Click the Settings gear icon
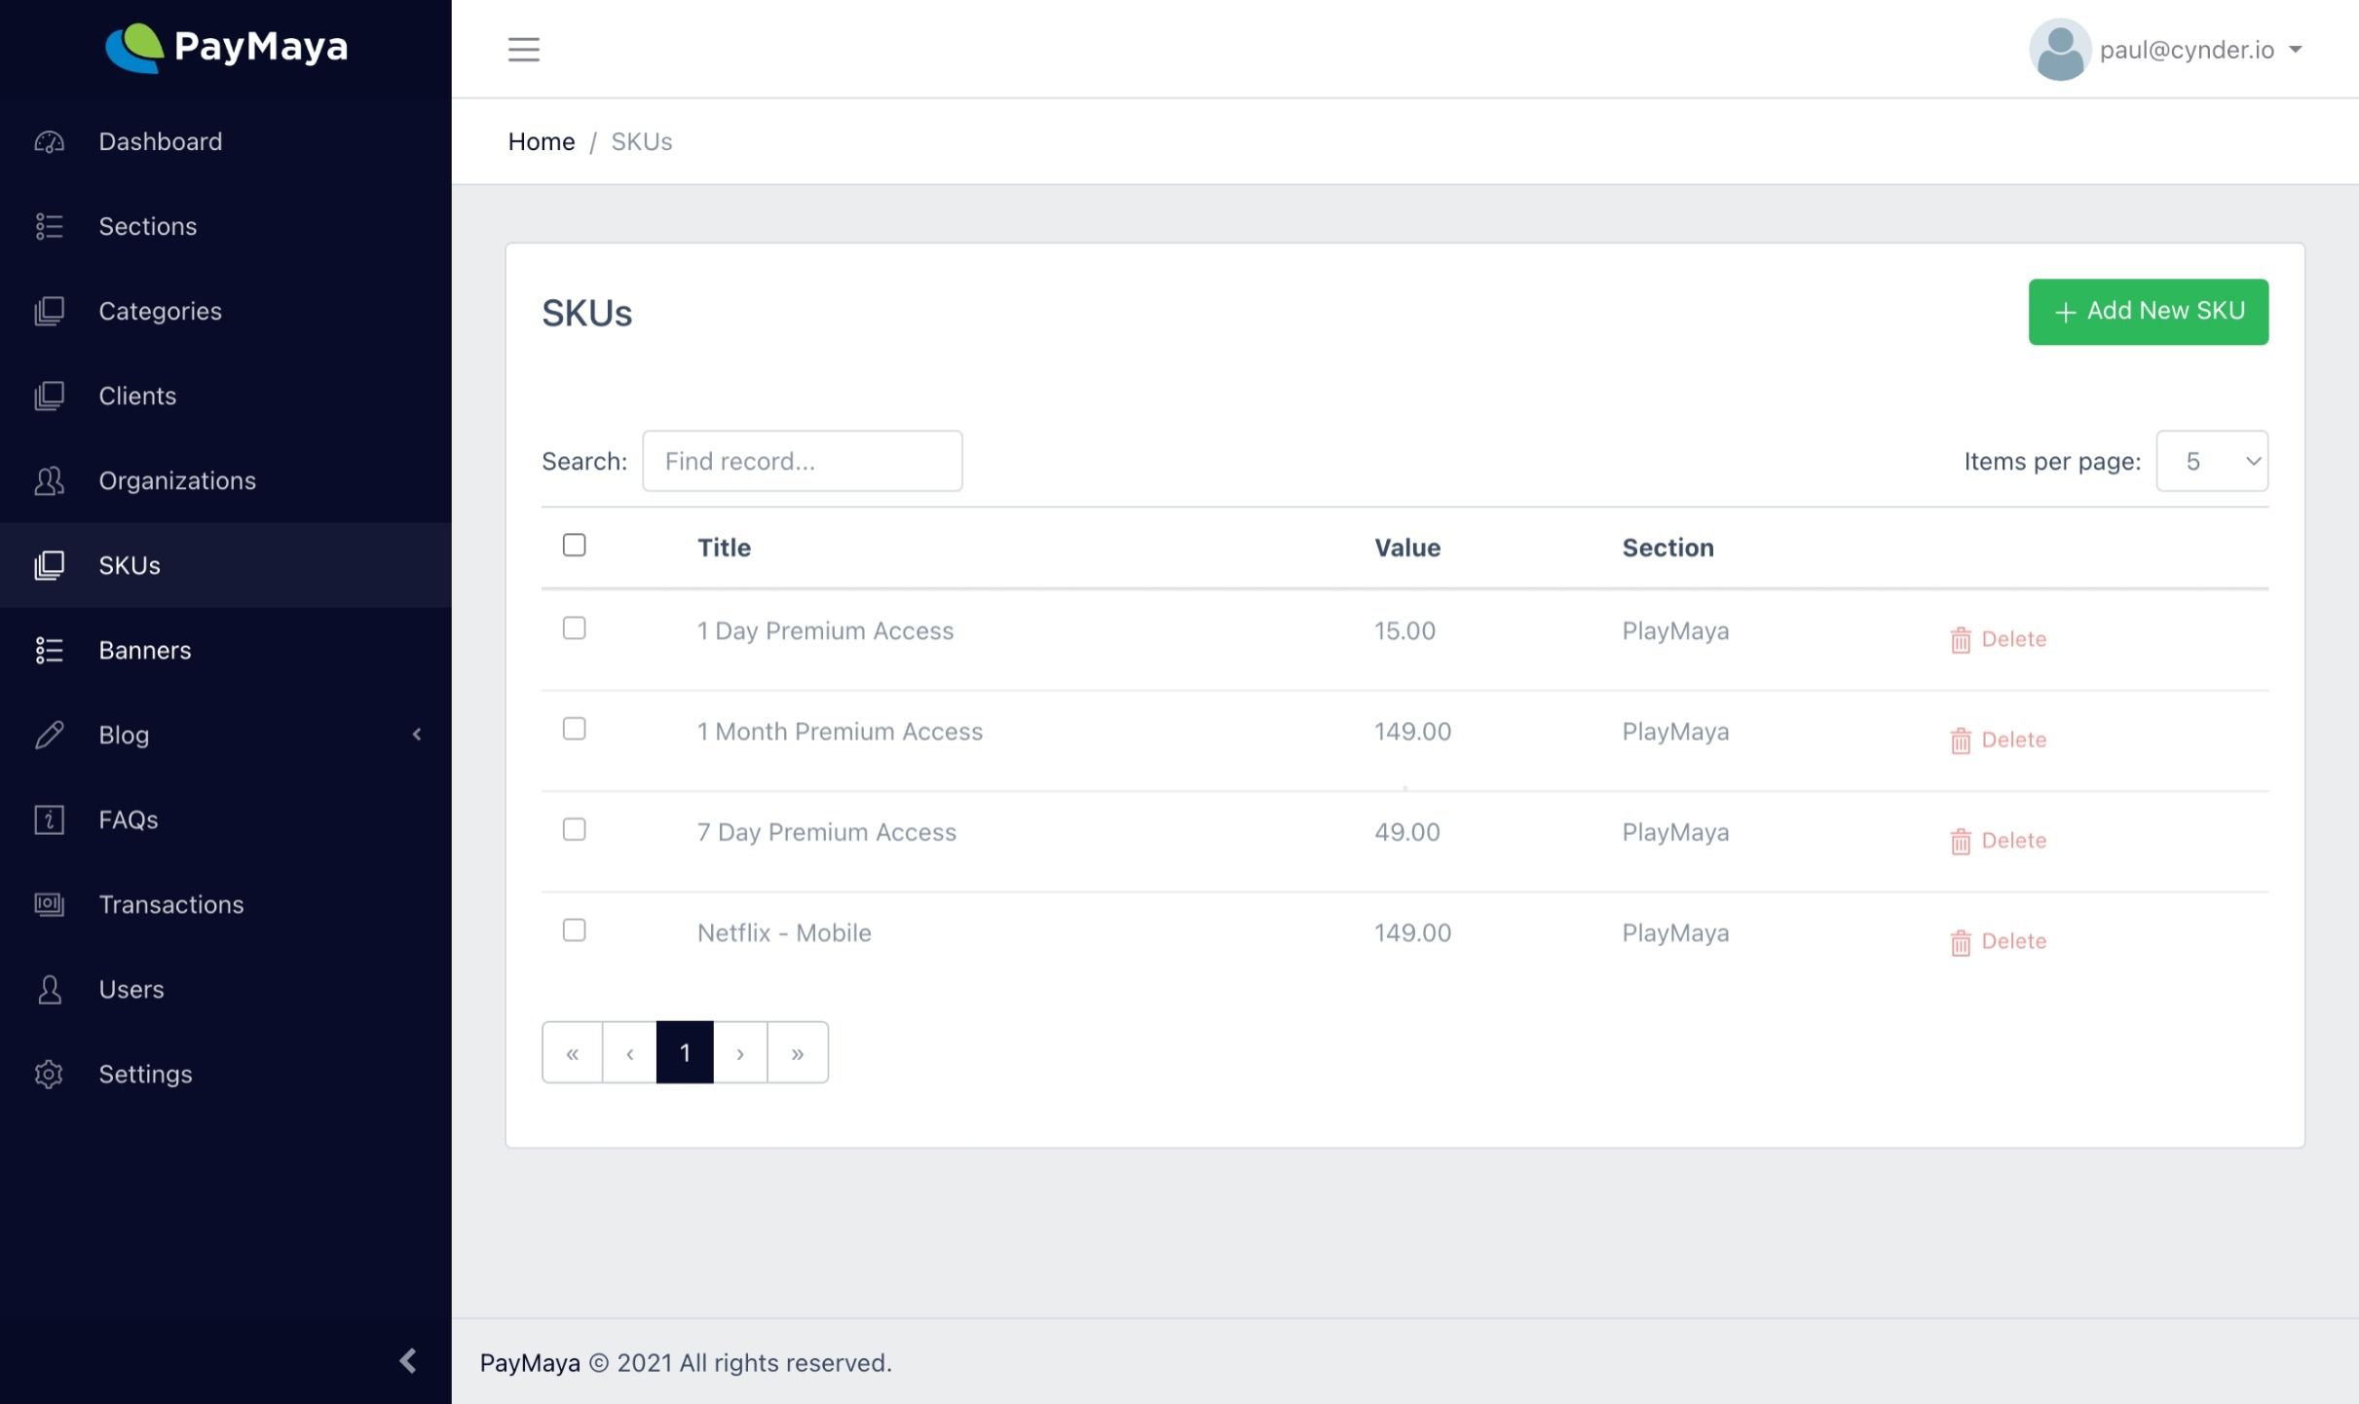 tap(49, 1074)
